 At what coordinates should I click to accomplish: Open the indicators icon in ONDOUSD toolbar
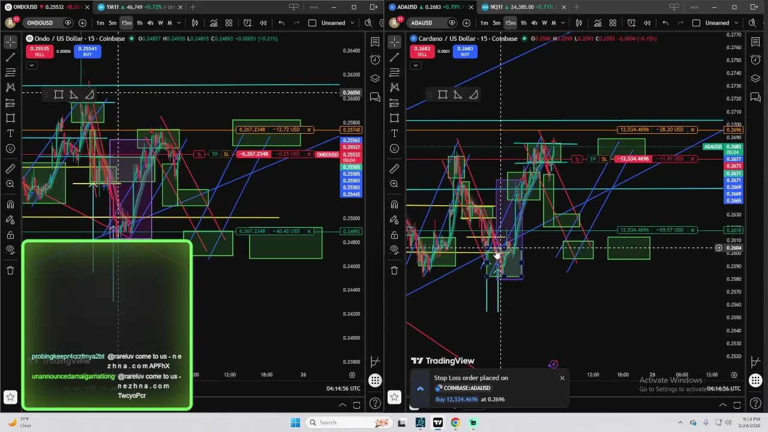(214, 23)
